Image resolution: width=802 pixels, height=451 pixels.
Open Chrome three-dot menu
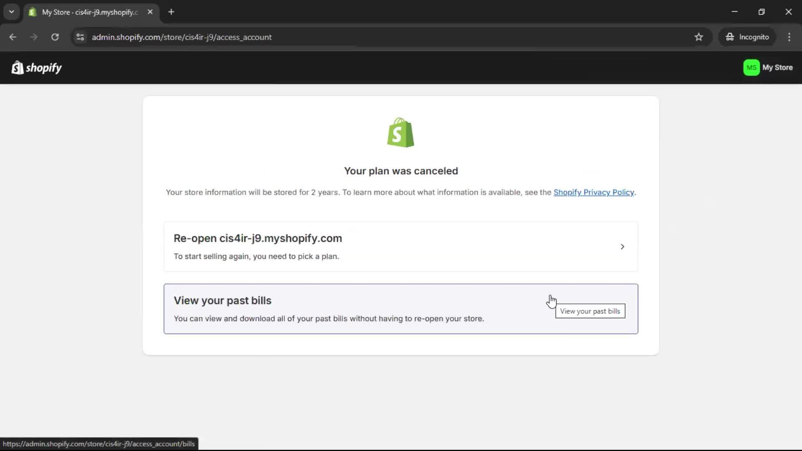coord(789,37)
